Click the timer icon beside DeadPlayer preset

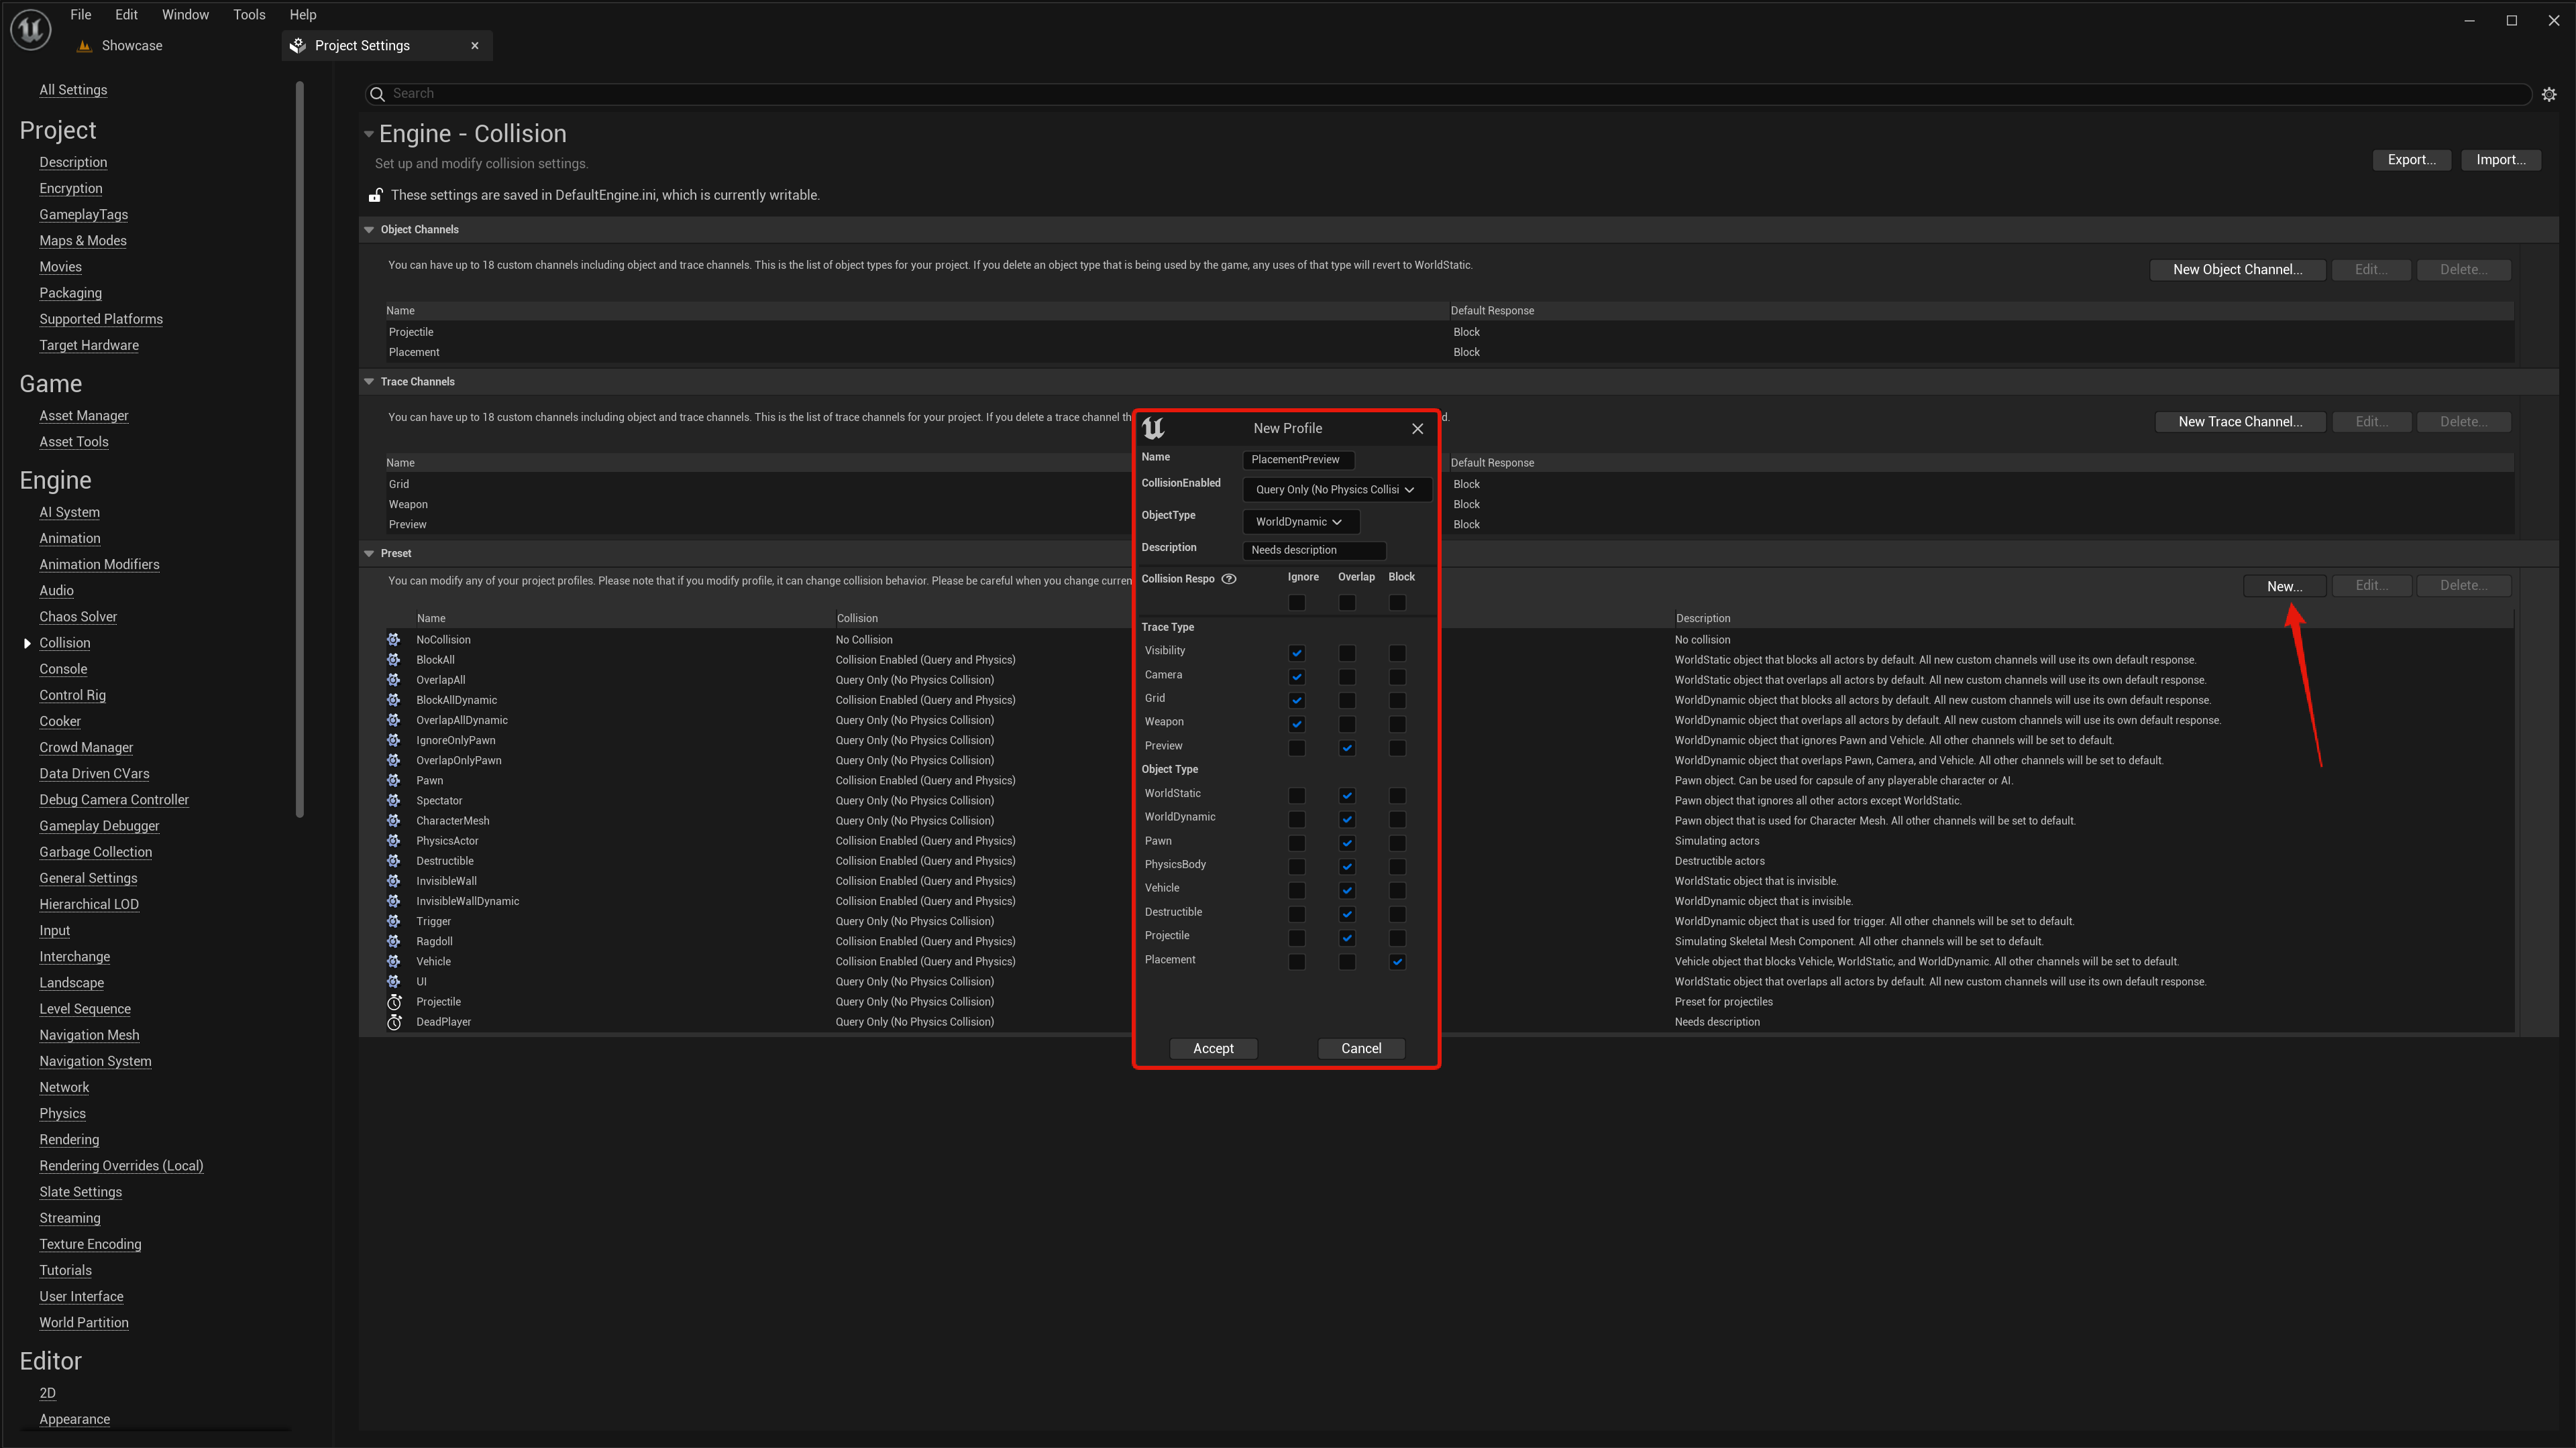pyautogui.click(x=394, y=1021)
